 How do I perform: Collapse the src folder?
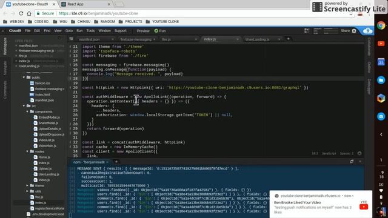[x=24, y=106]
